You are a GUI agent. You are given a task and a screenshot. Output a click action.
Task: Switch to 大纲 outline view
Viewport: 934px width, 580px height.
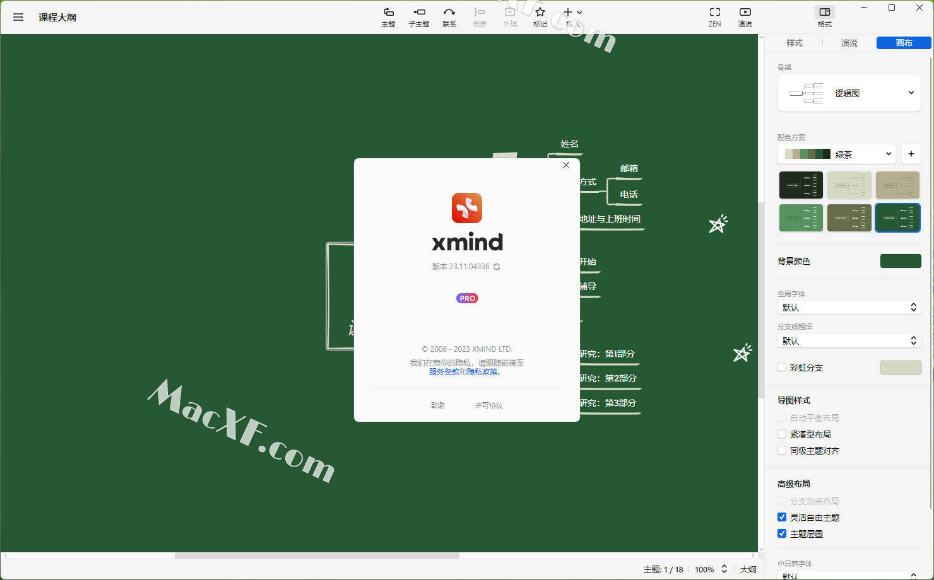(x=748, y=569)
